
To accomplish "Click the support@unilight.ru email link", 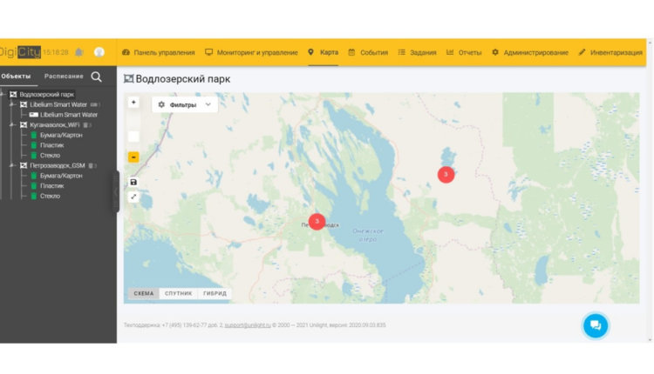I will (247, 325).
